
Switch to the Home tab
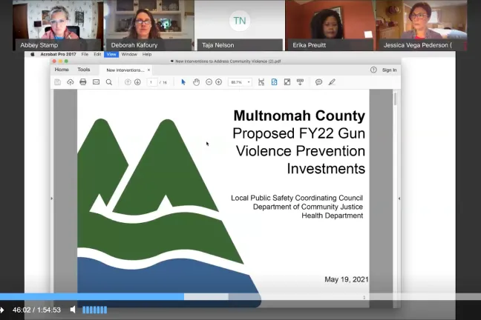(62, 70)
